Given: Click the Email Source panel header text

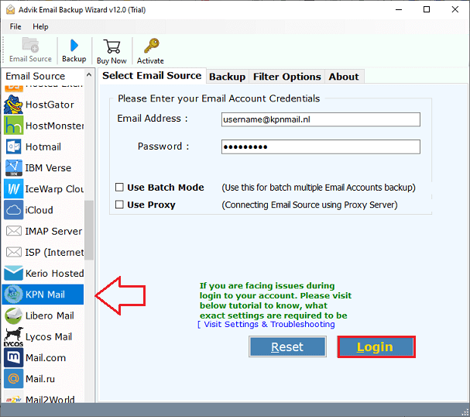Looking at the screenshot, I should click(x=36, y=76).
